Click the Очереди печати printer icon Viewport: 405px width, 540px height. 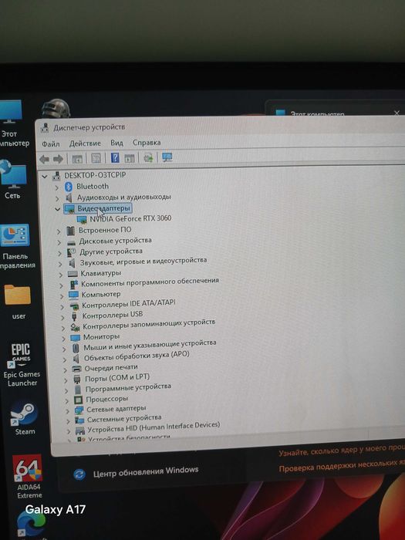(76, 369)
